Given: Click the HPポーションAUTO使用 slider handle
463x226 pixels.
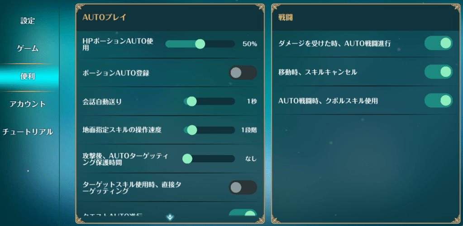Looking at the screenshot, I should click(x=200, y=44).
